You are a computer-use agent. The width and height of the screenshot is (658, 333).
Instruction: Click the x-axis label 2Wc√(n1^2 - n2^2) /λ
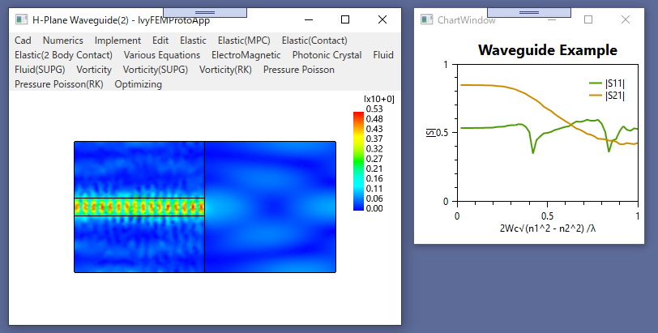pyautogui.click(x=548, y=228)
